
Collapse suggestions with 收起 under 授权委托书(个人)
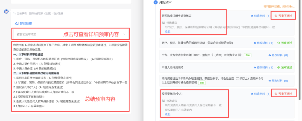[167, 114]
